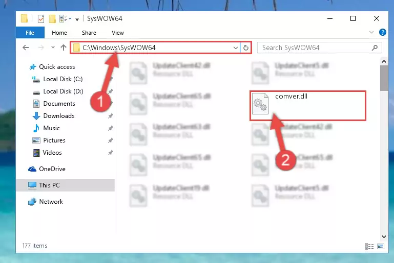The height and width of the screenshot is (263, 394).
Task: Click the Back navigation arrow
Action: tap(26, 47)
